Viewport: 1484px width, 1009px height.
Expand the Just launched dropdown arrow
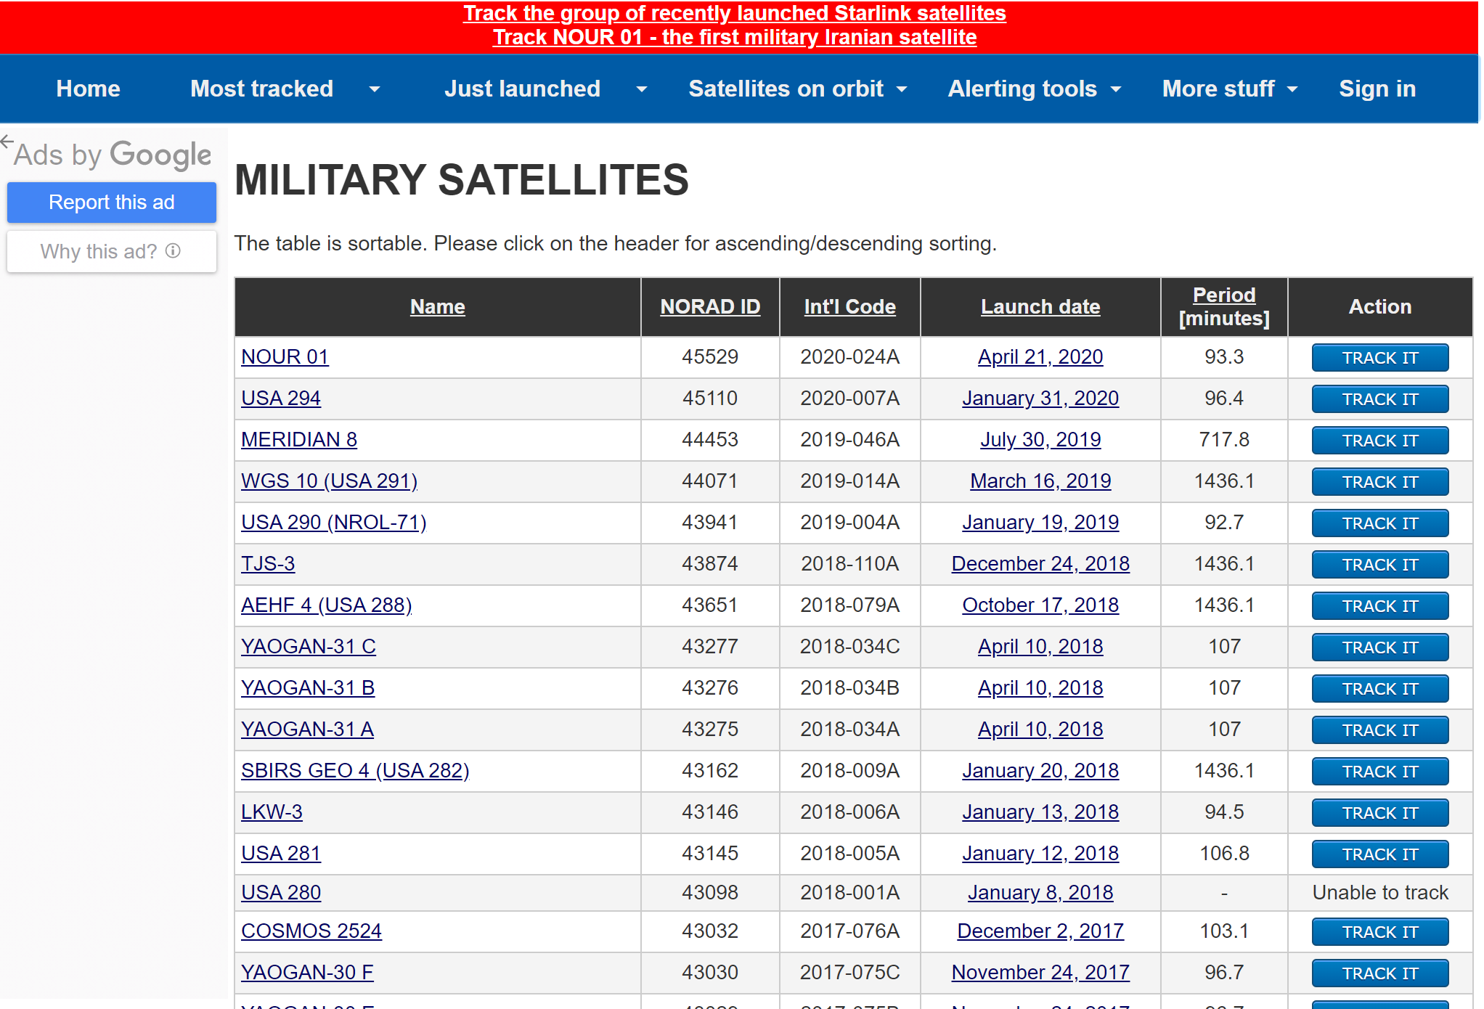coord(642,89)
